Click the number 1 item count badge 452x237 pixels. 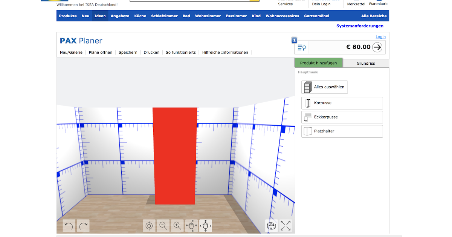tap(294, 40)
